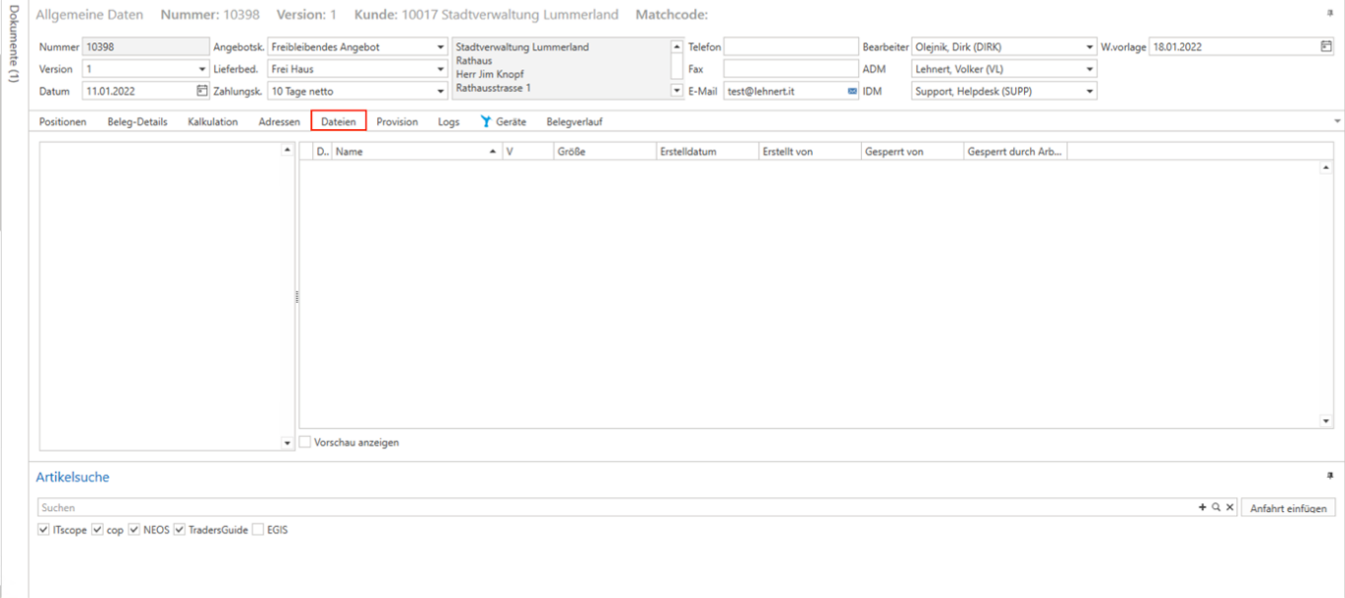
Task: Click into the Telefon input field
Action: point(791,46)
